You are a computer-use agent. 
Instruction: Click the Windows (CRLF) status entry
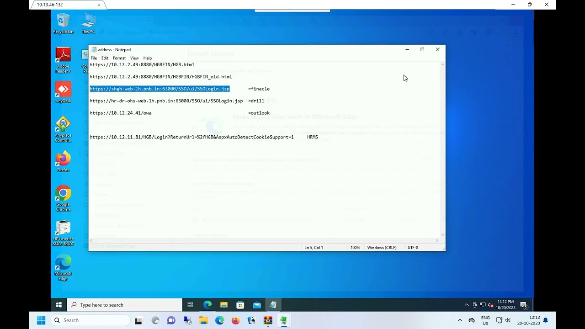(x=382, y=248)
